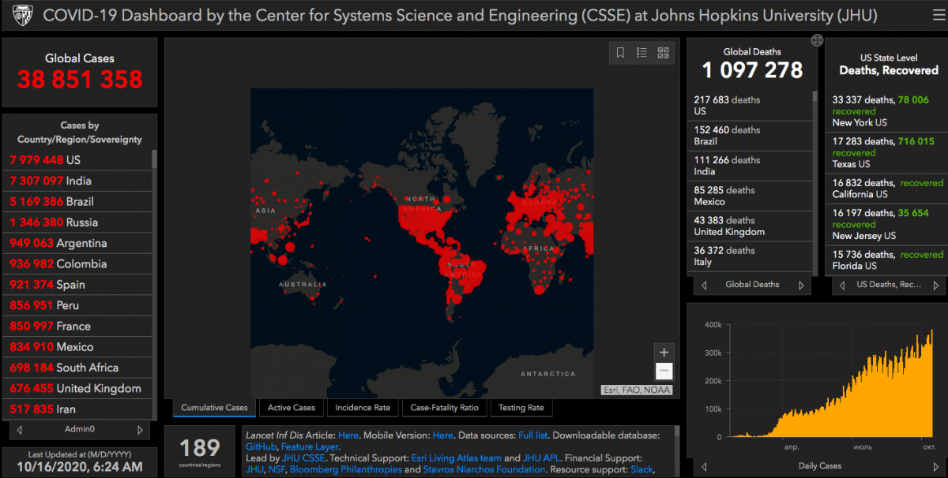Zoom in on the map with plus button
The image size is (948, 478).
point(664,353)
